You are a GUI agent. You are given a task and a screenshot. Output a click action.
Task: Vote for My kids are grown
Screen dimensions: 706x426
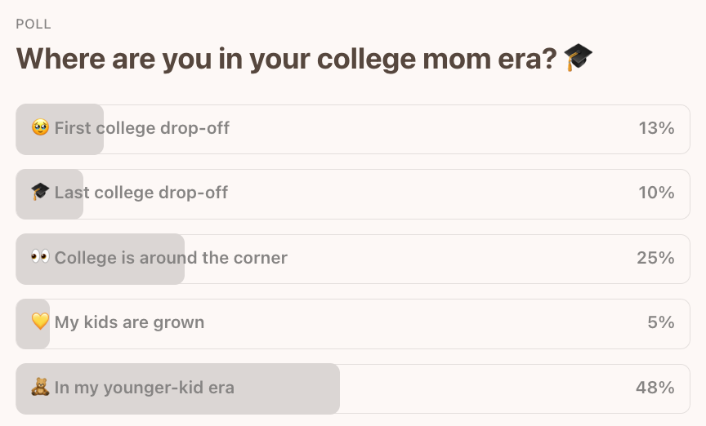pos(353,324)
